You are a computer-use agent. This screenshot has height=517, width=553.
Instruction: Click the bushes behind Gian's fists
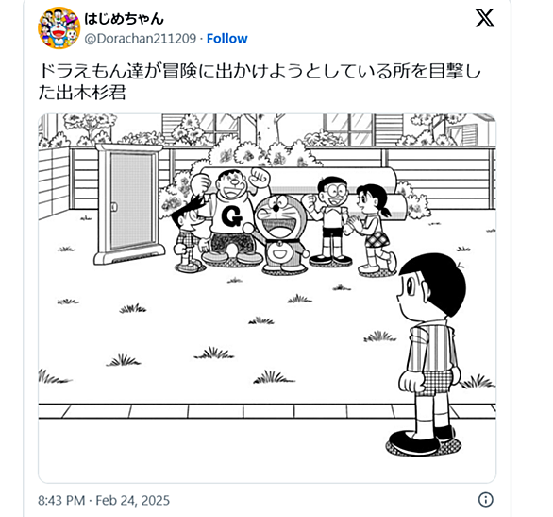(264, 151)
